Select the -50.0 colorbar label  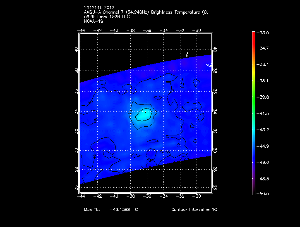coord(264,194)
